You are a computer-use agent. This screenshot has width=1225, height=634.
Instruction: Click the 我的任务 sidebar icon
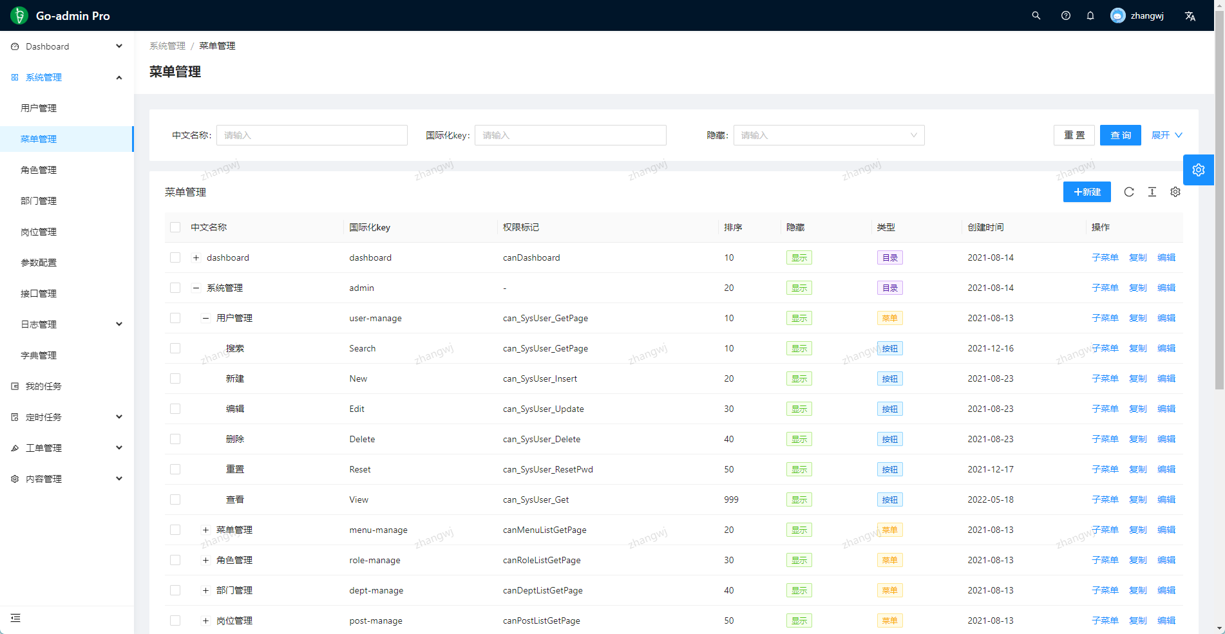15,386
